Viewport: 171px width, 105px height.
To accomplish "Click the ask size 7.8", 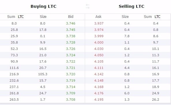I will tap(127, 36).
